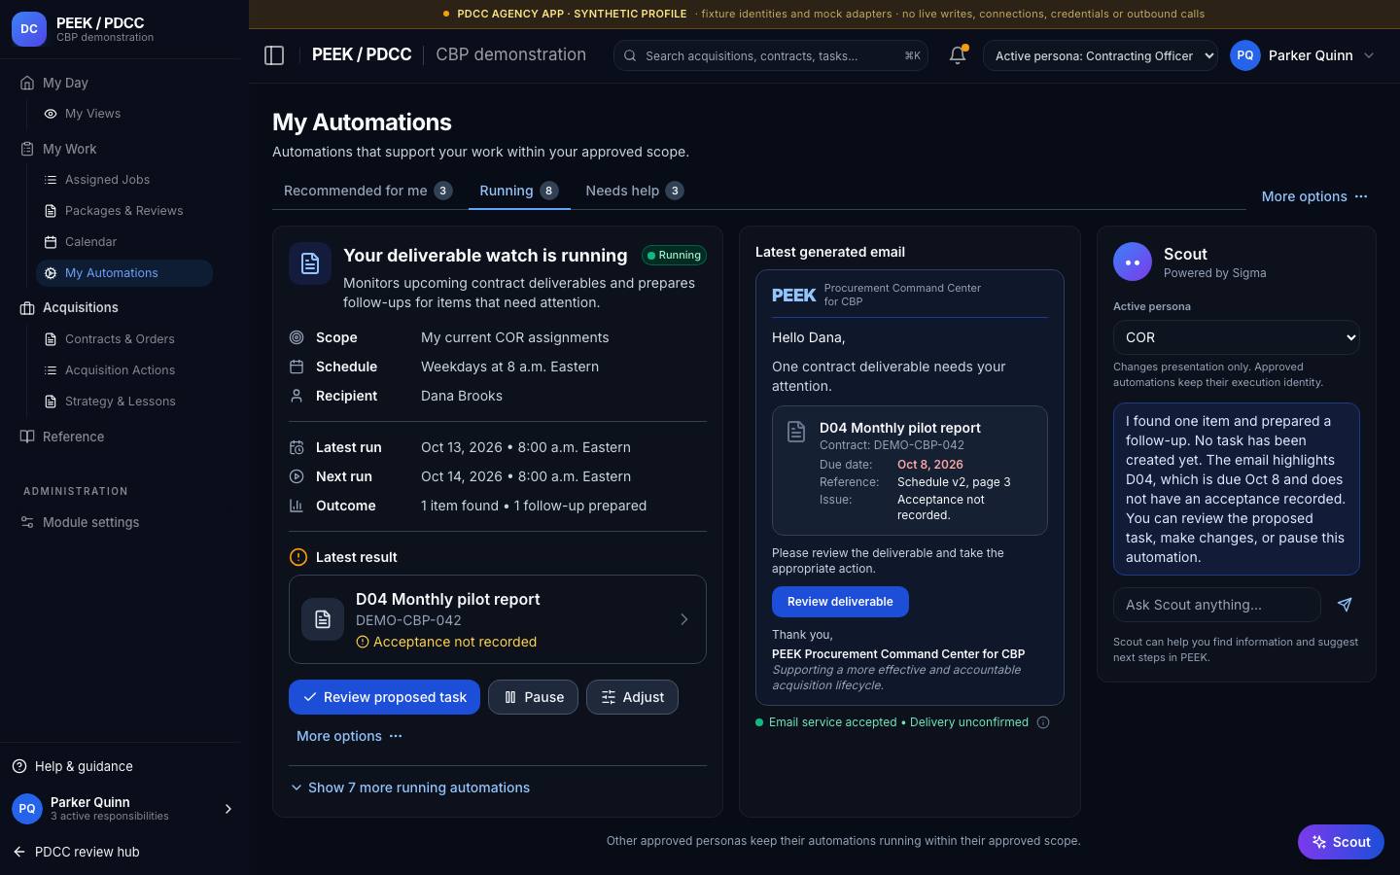Viewport: 1400px width, 875px height.
Task: Open the Active persona Contracting Officer dropdown
Action: pos(1101,55)
